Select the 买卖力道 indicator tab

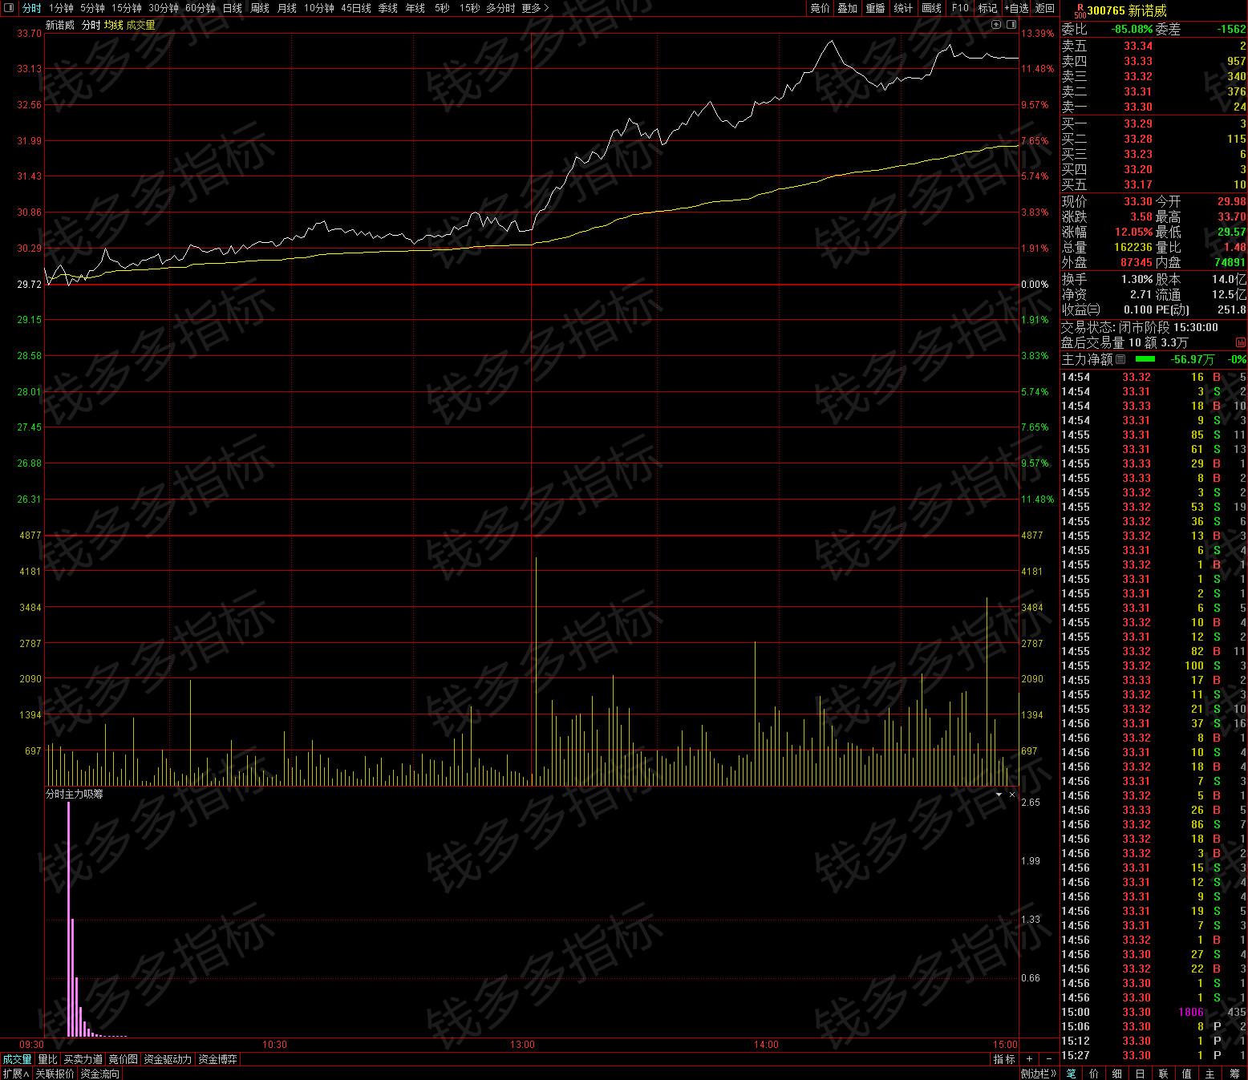tap(83, 1059)
